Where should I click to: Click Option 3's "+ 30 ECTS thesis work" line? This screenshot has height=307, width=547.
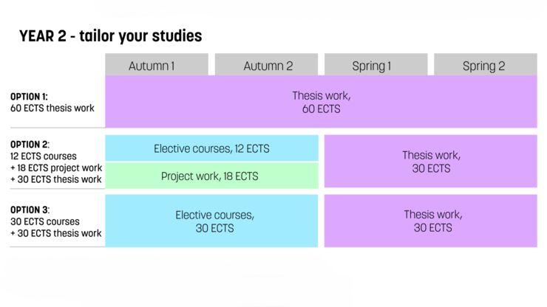coord(56,233)
